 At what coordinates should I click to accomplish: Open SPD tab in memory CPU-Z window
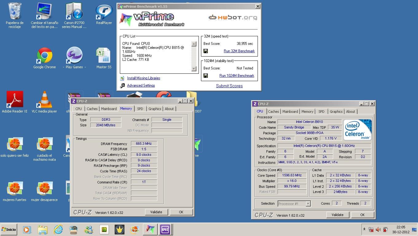pos(140,109)
